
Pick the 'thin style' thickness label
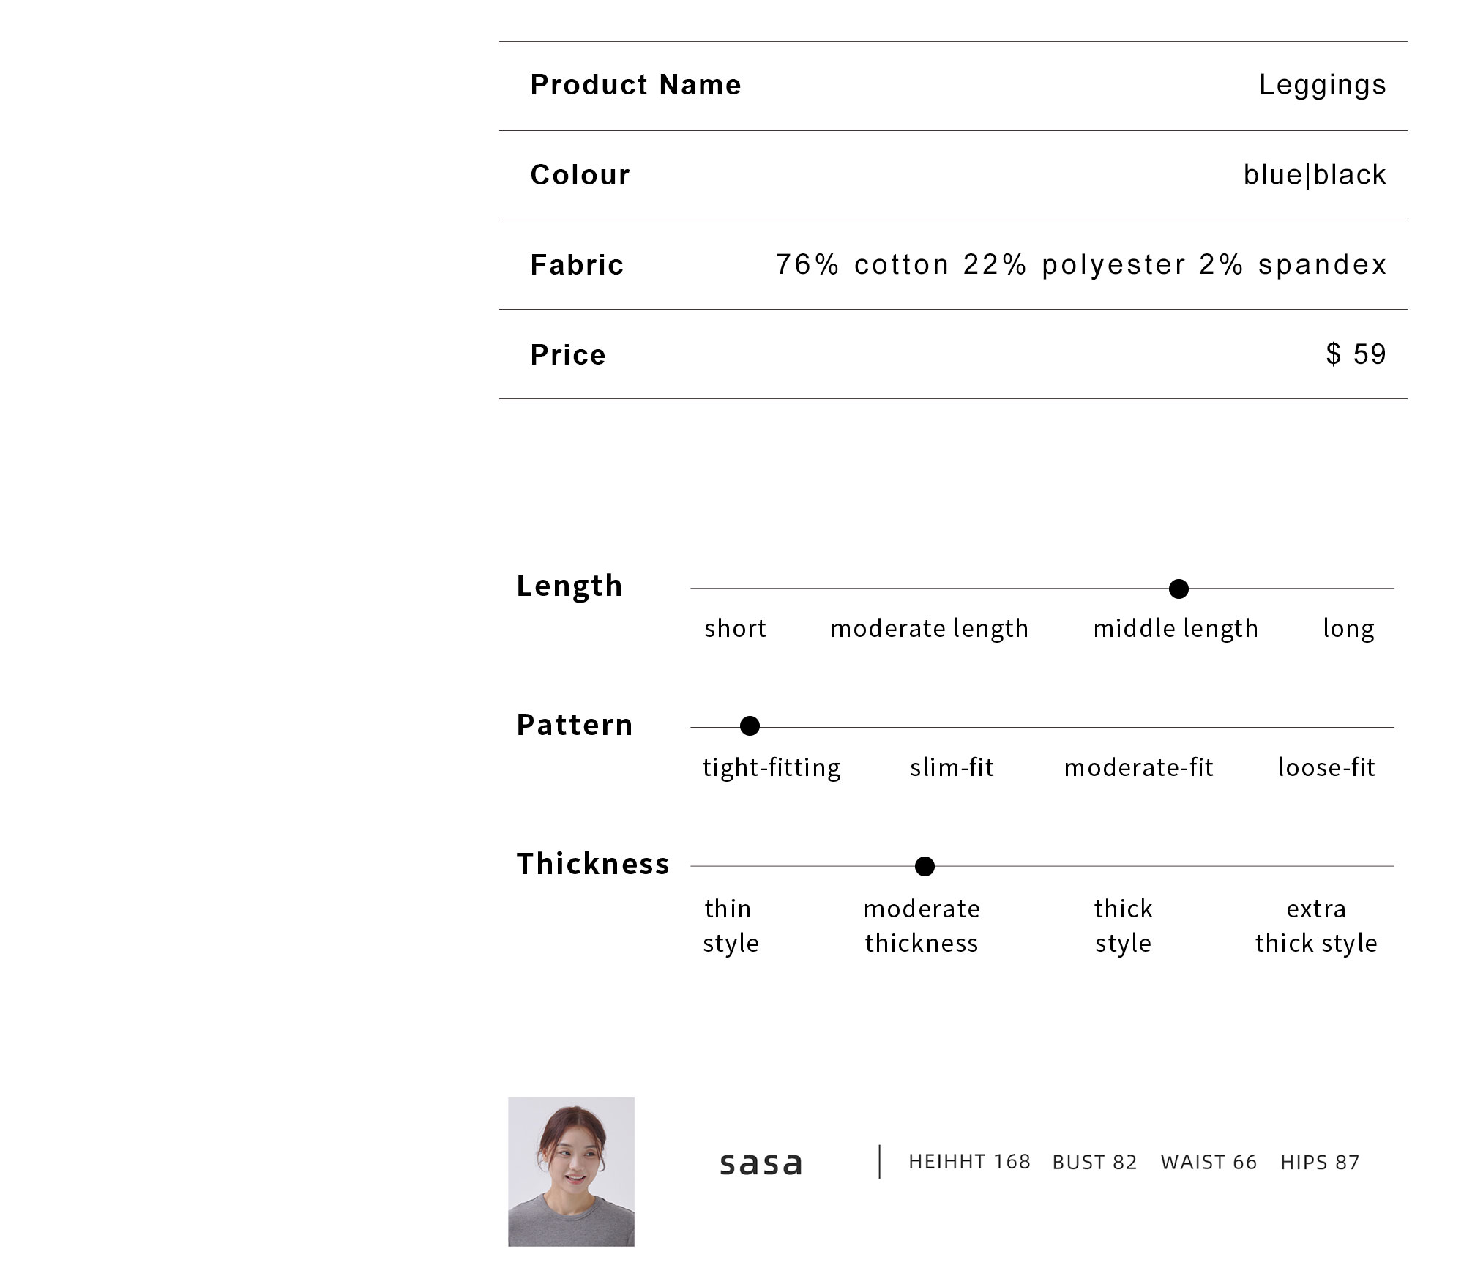731,926
